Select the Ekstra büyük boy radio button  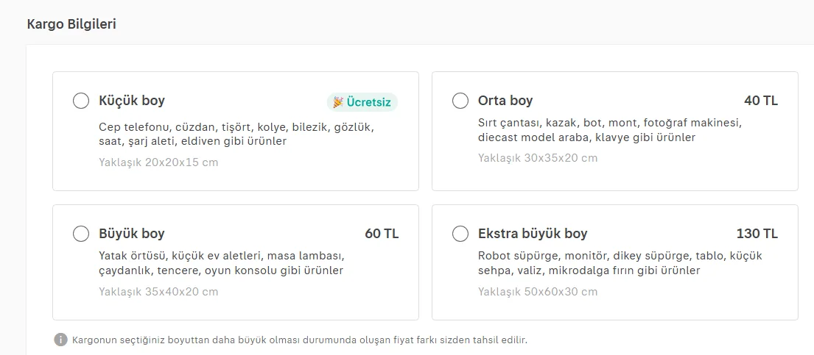click(460, 234)
